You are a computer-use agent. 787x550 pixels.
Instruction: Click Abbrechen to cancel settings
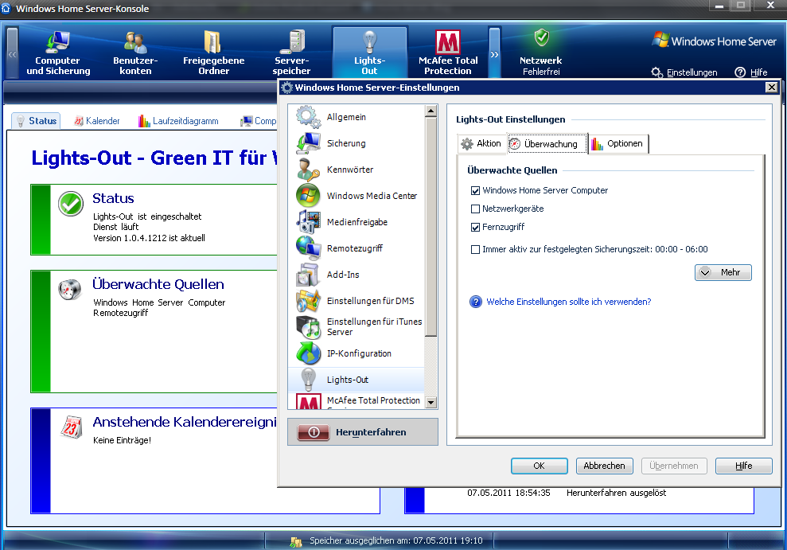(x=604, y=466)
